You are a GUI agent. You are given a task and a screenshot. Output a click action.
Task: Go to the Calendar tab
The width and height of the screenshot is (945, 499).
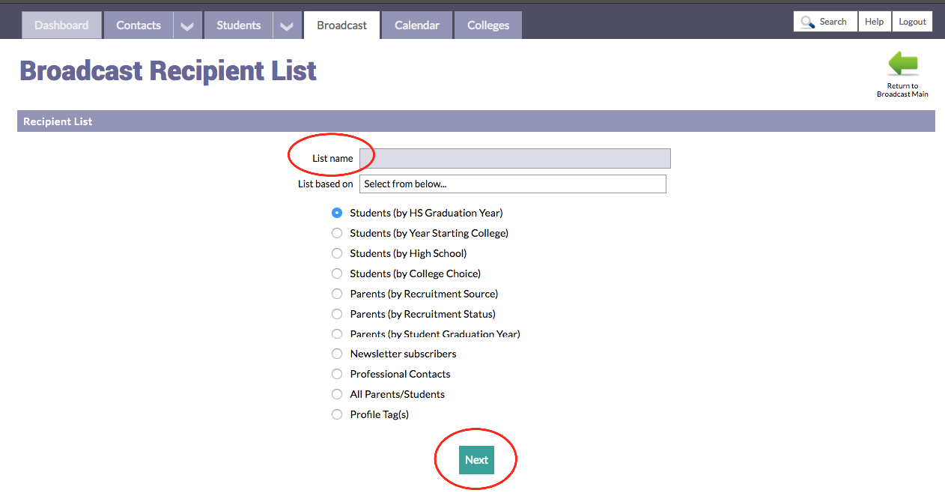417,25
